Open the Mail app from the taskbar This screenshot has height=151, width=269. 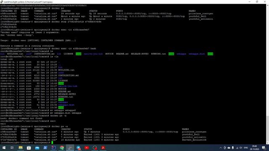point(37,148)
